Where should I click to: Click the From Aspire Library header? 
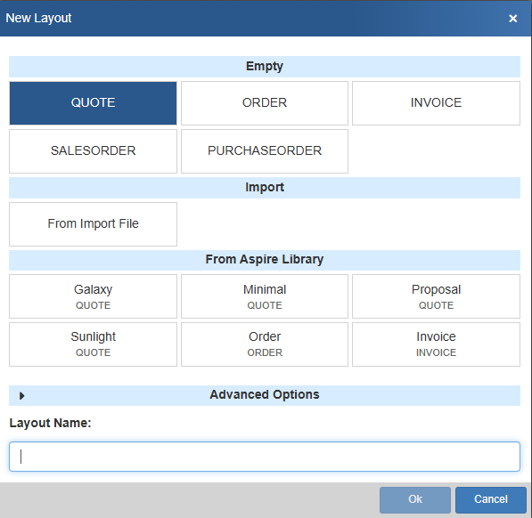(265, 260)
